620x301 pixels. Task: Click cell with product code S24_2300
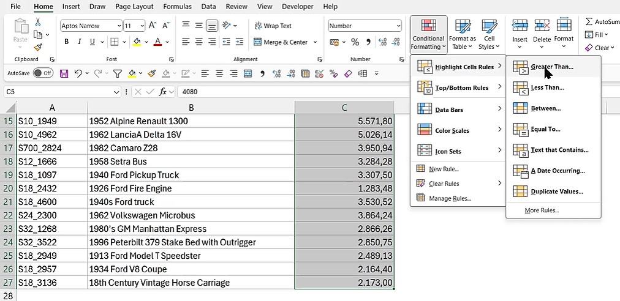[x=52, y=215]
